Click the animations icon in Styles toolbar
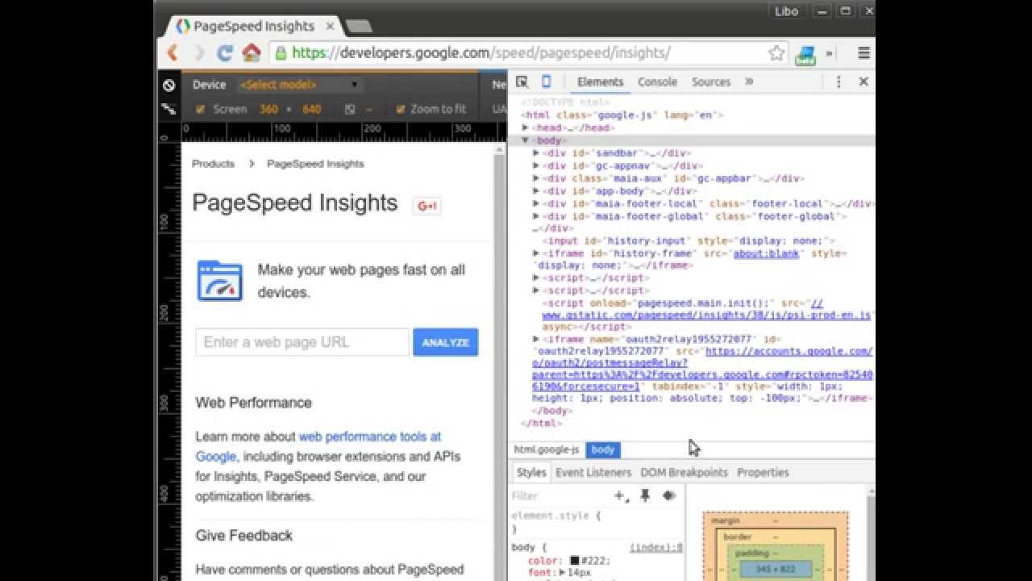The height and width of the screenshot is (581, 1032). click(668, 495)
